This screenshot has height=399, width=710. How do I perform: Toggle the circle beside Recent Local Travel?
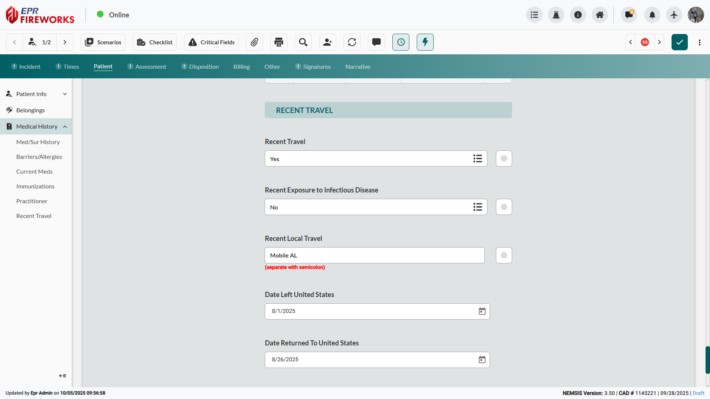coord(504,255)
